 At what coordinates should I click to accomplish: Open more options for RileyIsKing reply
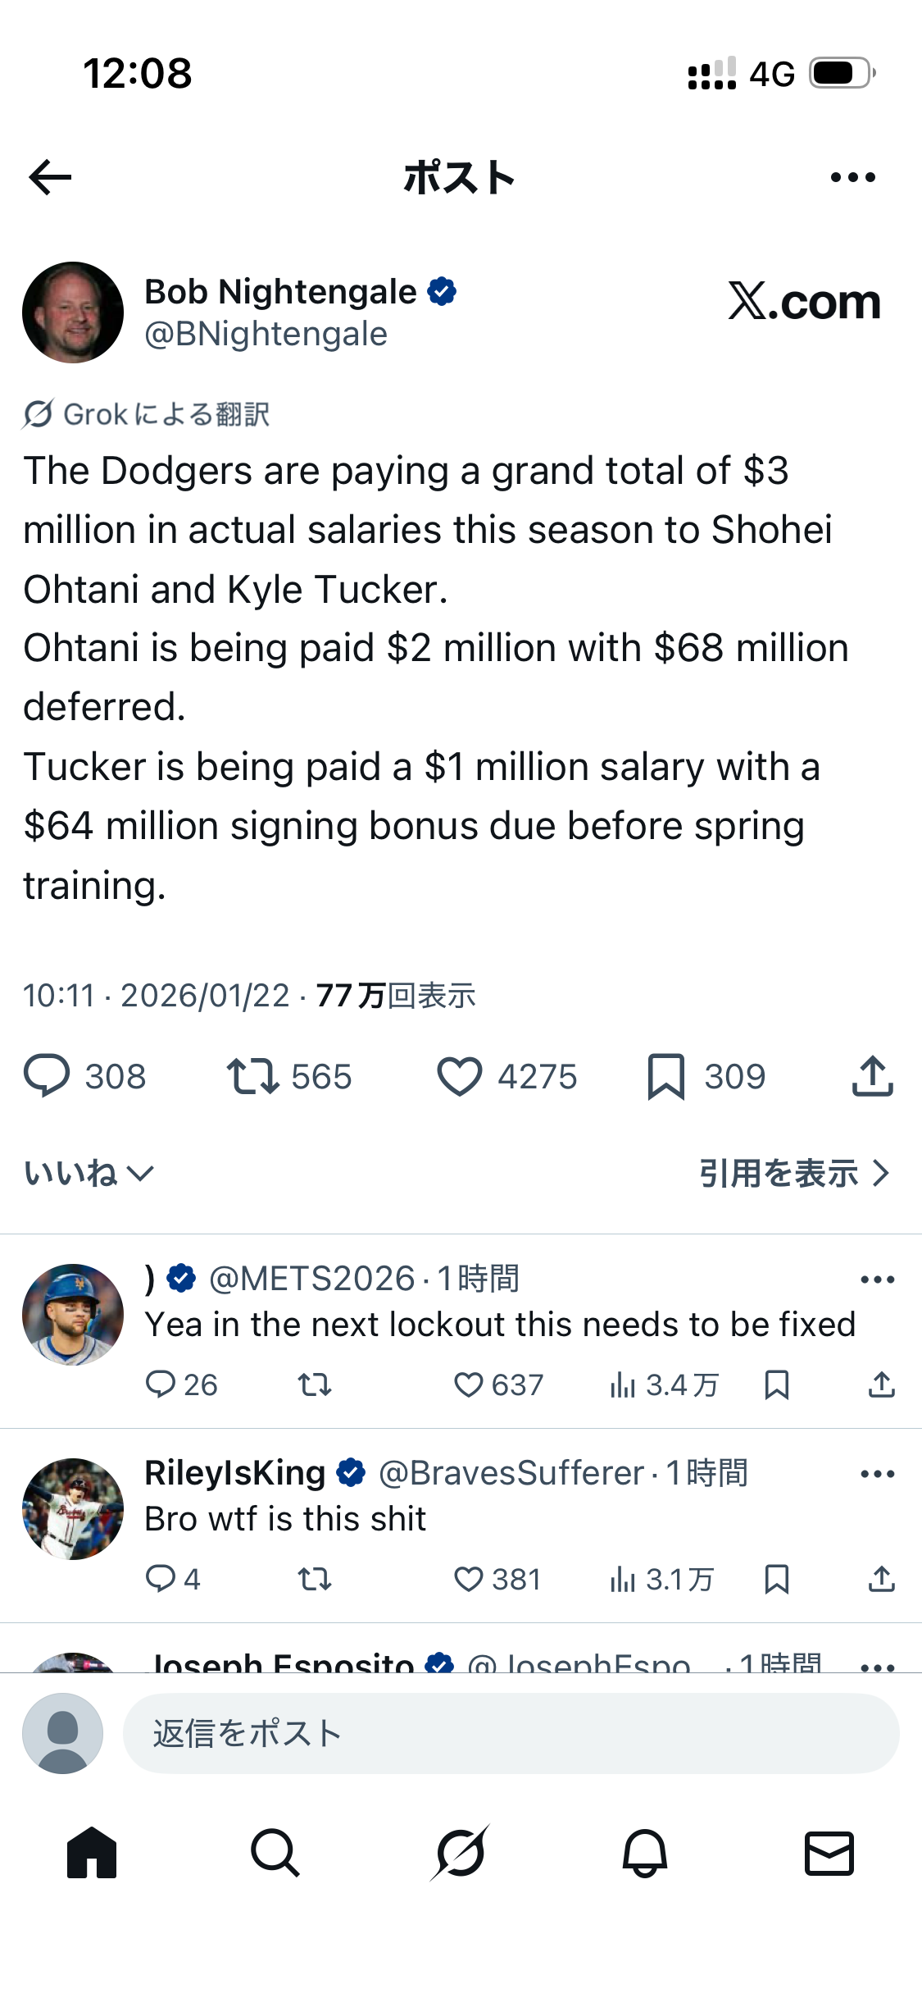coord(877,1474)
